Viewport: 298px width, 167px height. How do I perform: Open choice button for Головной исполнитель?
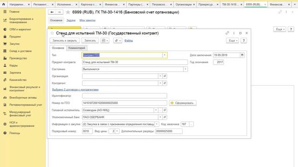(x=160, y=110)
